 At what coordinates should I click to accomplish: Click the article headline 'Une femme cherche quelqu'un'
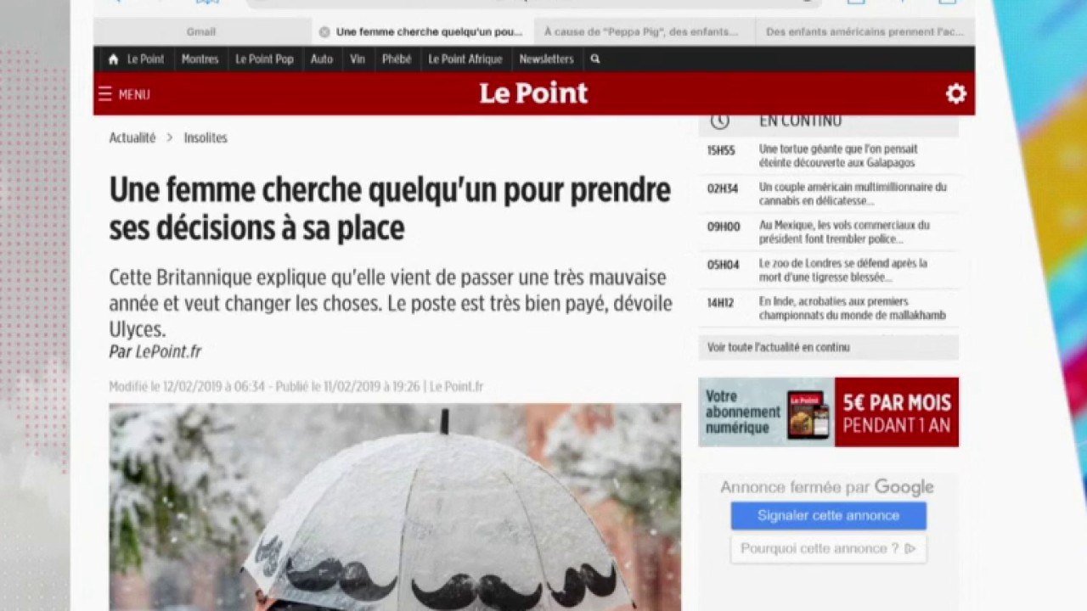point(390,209)
